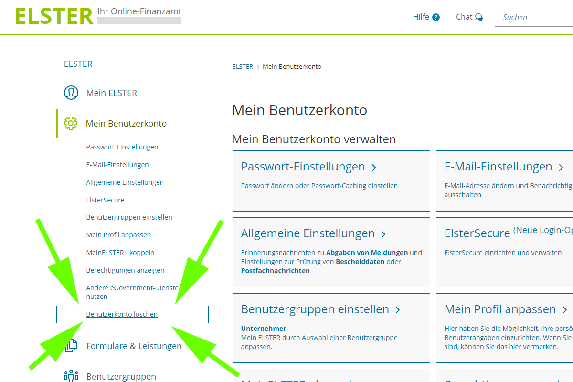This screenshot has width=573, height=382.
Task: Click text 'ElsterSecure einrichten und verwalten'
Action: click(x=503, y=253)
